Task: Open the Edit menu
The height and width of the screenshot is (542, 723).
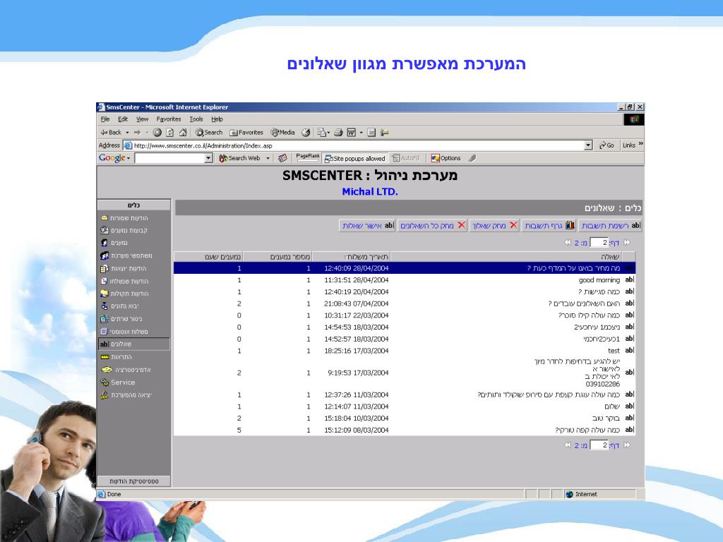Action: pos(123,119)
